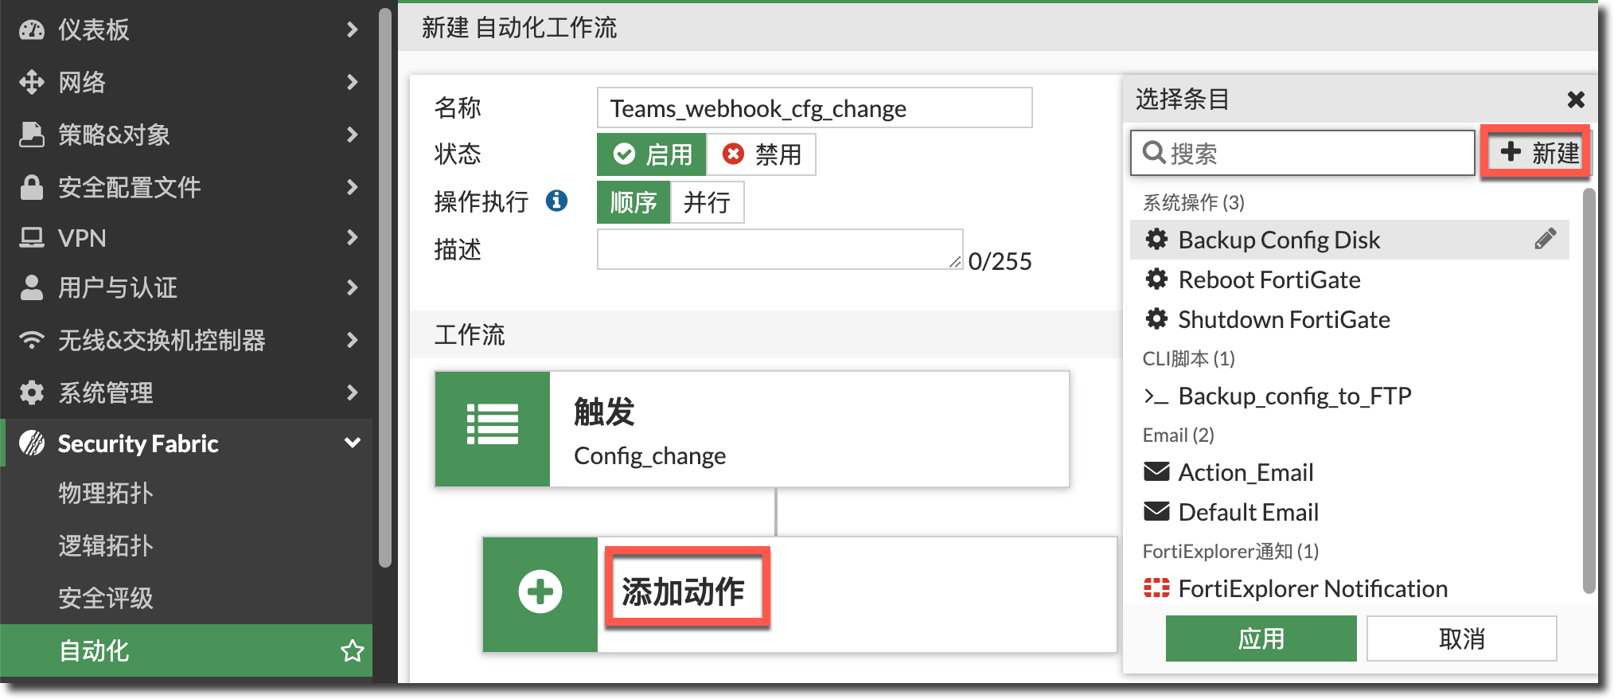
Task: Switch action execution to 并行
Action: click(x=706, y=202)
